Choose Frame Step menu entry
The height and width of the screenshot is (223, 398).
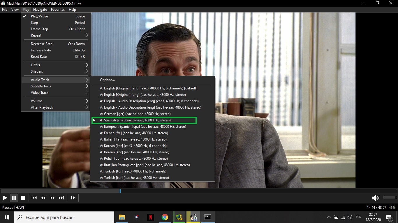point(56,29)
